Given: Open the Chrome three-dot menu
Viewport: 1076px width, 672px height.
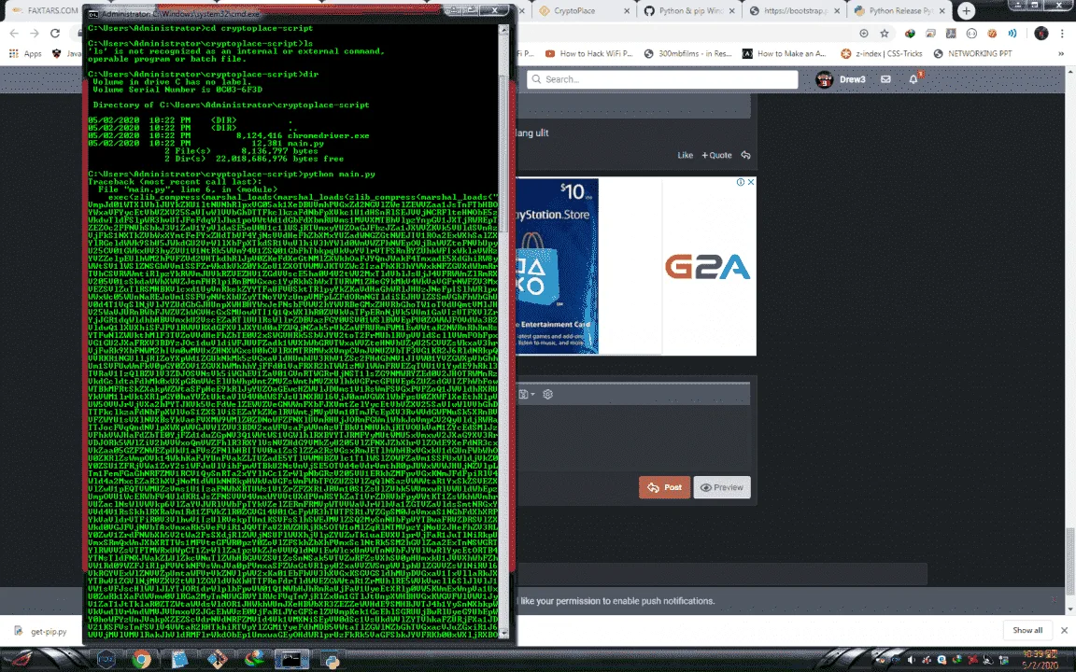Looking at the screenshot, I should point(1062,33).
